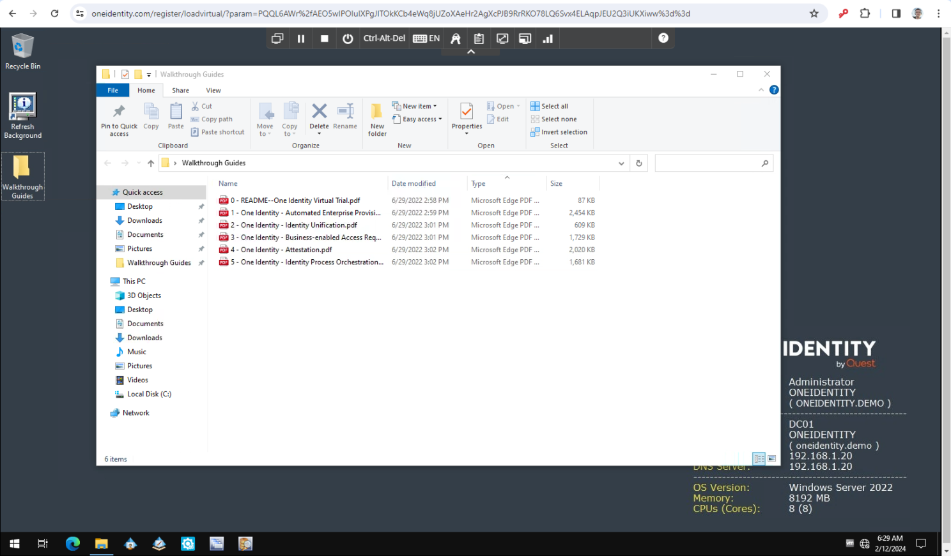
Task: Collapse the VM toolbar with the up chevron
Action: point(471,52)
